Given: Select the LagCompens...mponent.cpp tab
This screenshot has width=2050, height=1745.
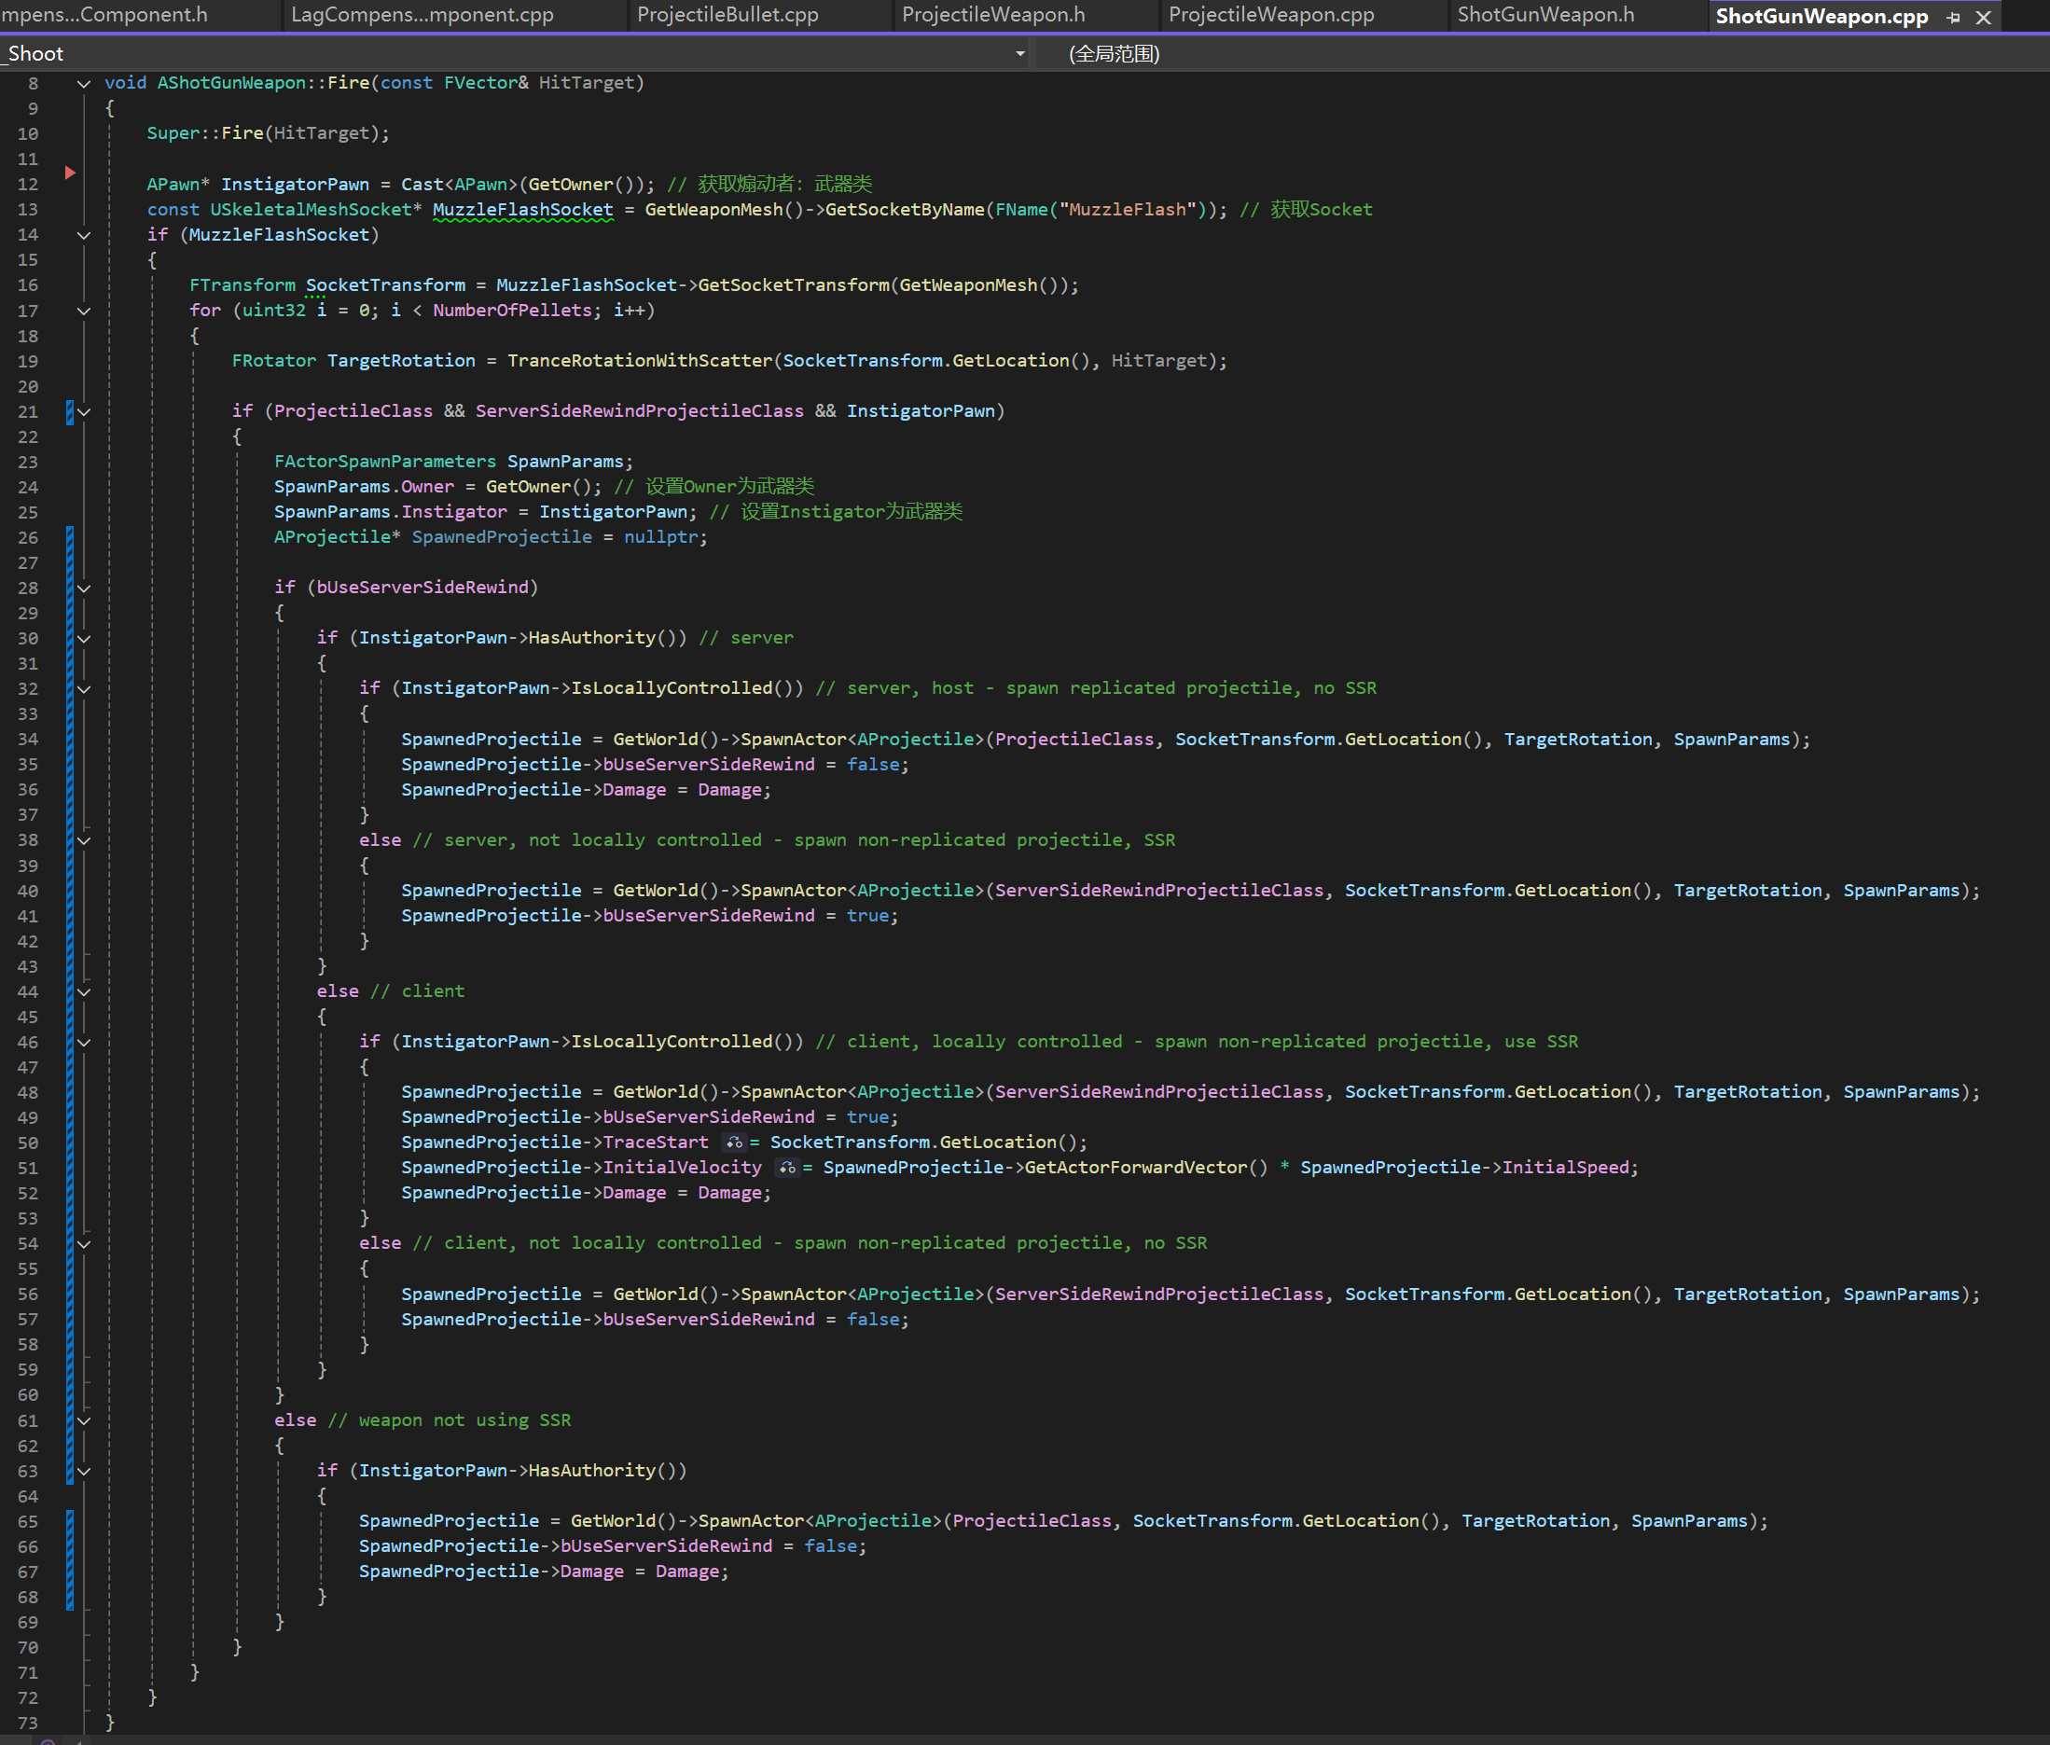Looking at the screenshot, I should click(x=422, y=15).
